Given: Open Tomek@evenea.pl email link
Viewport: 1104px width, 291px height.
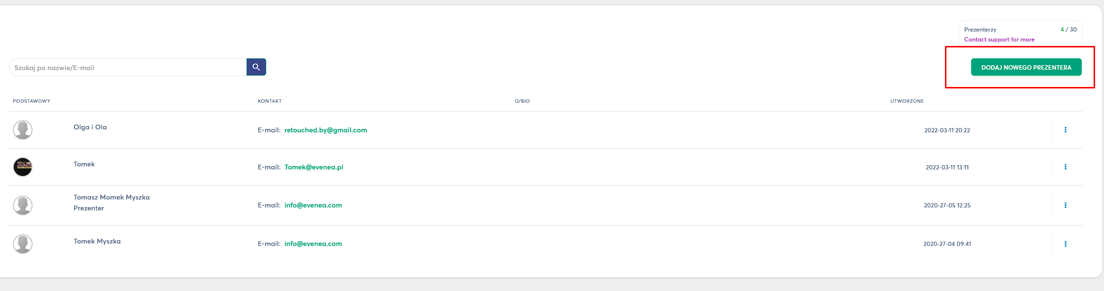Looking at the screenshot, I should pos(314,167).
